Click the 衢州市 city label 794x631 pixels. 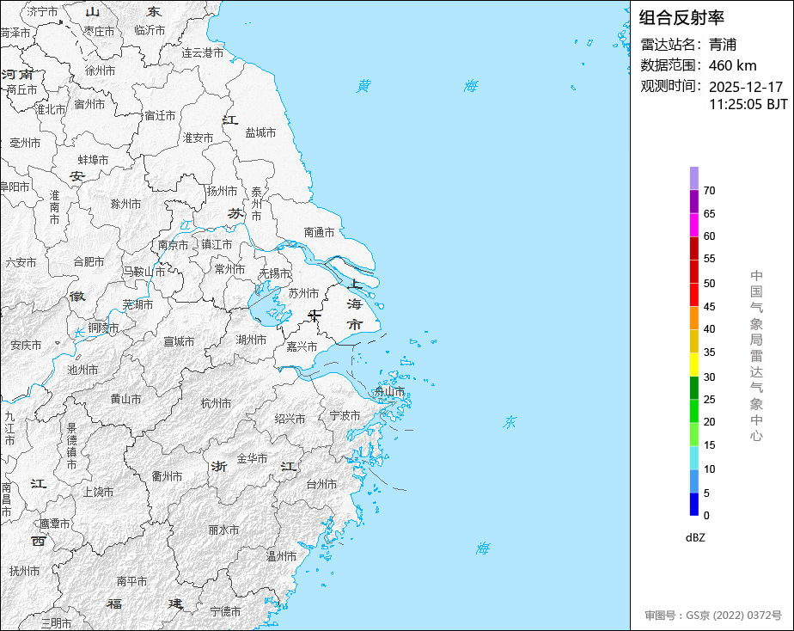167,476
